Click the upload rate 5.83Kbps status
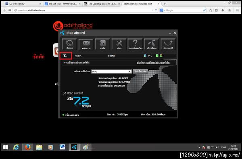 117,115
